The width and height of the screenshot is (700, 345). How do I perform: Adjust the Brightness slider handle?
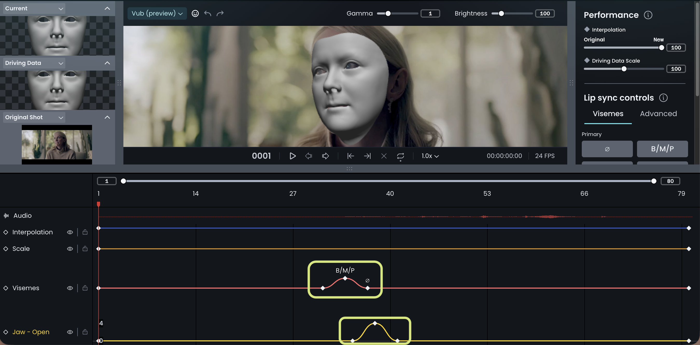tap(501, 13)
